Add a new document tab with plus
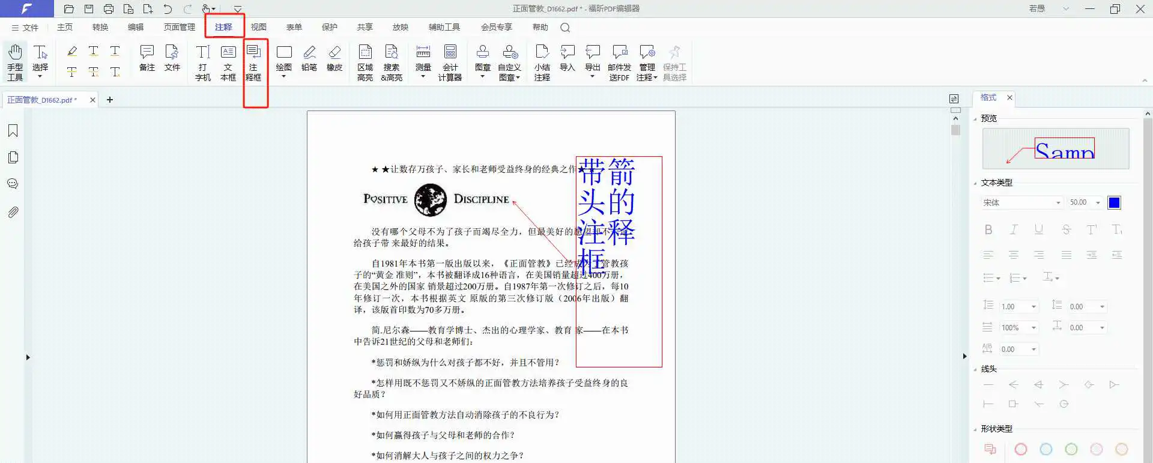The height and width of the screenshot is (463, 1153). (110, 100)
